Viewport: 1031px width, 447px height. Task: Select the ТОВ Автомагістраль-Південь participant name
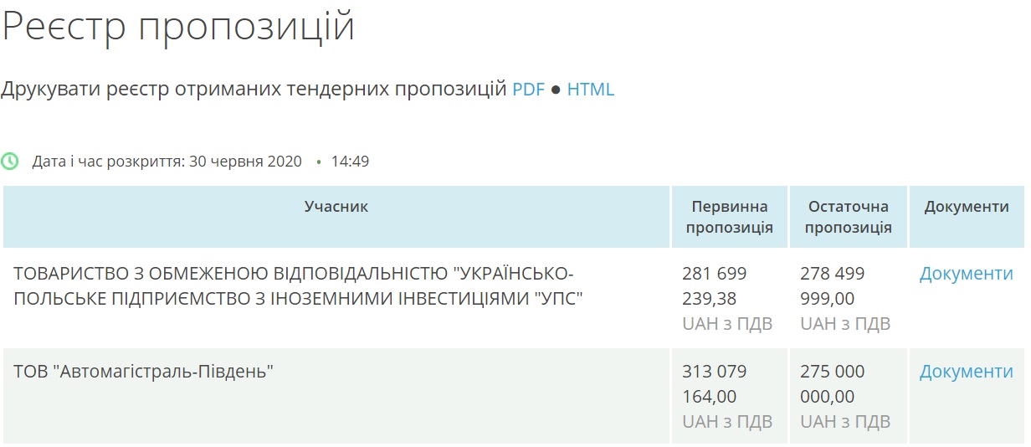144,372
